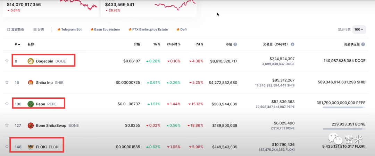Click Bone ShibaSwap market cap $189,800,038

225,125
